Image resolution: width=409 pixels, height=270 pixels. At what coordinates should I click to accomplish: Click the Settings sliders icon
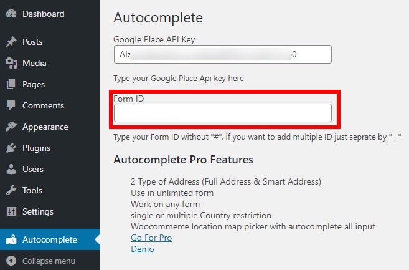11,211
